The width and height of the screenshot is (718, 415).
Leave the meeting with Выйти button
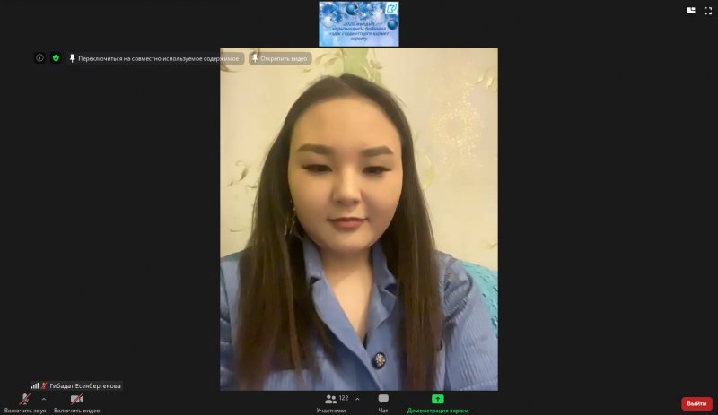[696, 403]
